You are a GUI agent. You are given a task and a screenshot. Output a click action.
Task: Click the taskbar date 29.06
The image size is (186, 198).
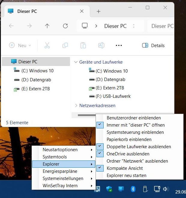pyautogui.click(x=181, y=192)
